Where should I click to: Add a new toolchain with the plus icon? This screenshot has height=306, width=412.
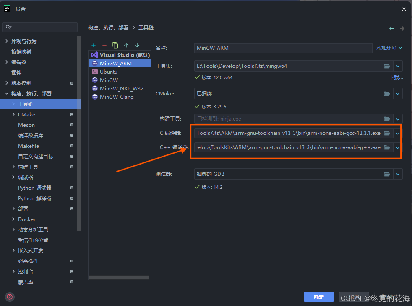click(x=94, y=45)
